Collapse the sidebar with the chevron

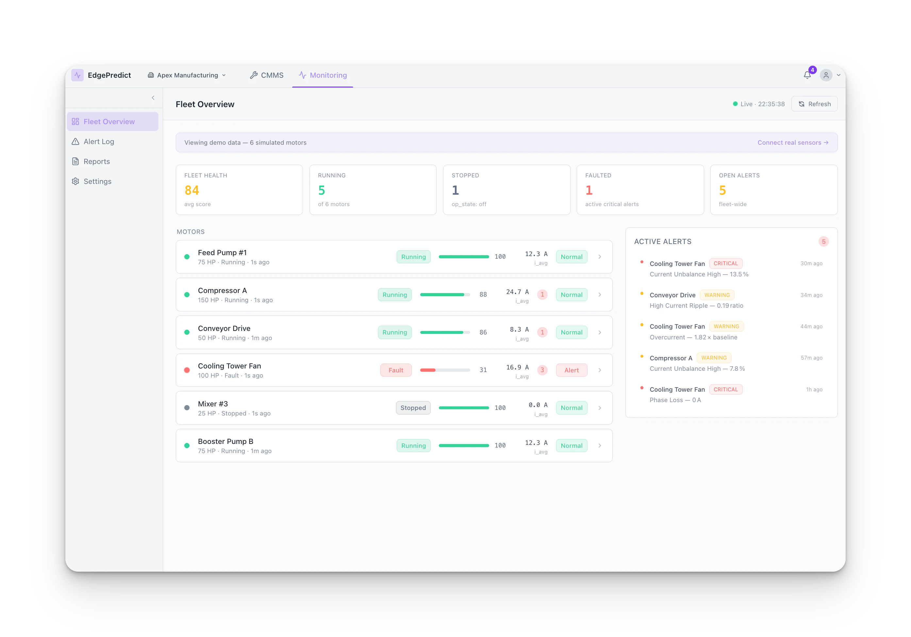tap(153, 98)
